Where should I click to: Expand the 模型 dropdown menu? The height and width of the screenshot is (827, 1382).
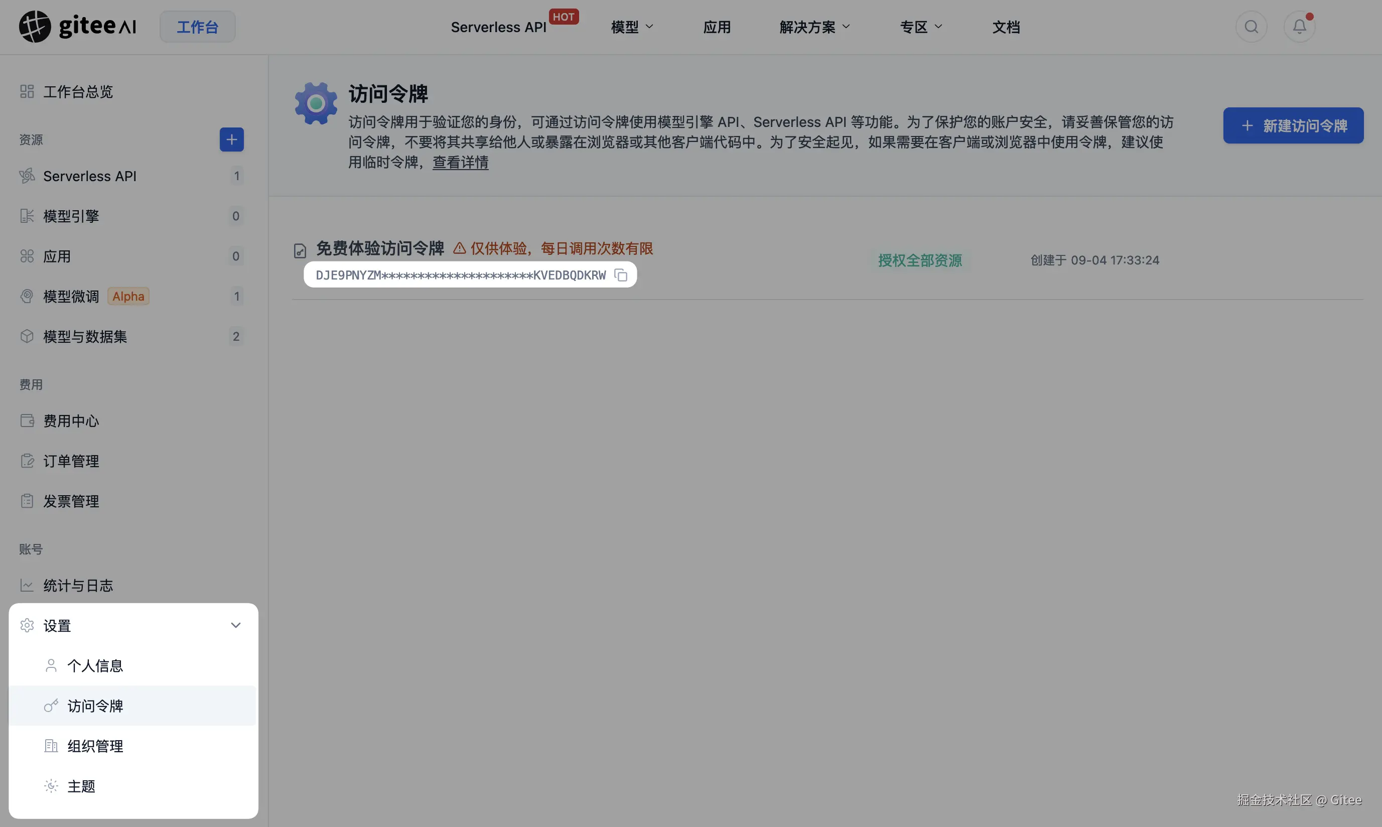coord(631,27)
